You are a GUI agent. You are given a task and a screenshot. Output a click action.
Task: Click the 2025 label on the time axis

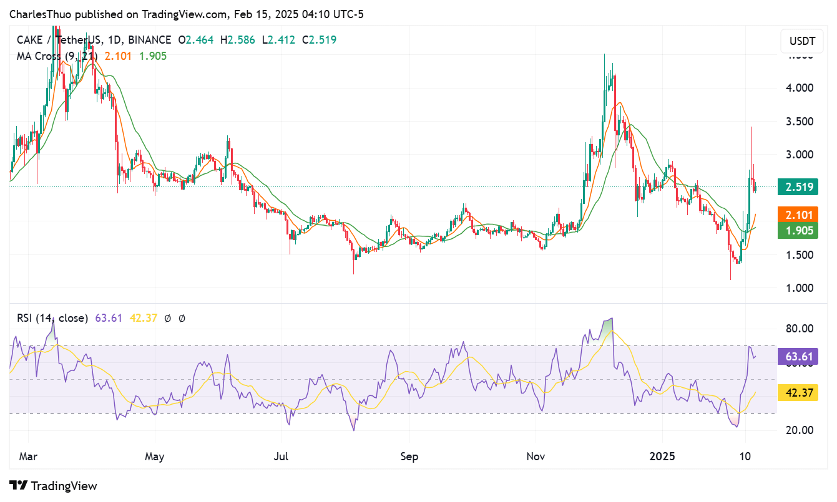[x=662, y=456]
